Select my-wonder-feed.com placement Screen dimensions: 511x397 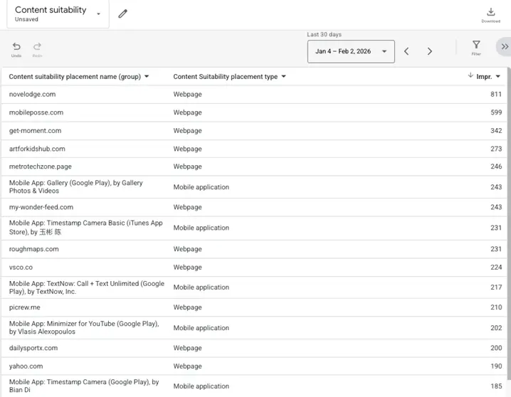click(41, 207)
